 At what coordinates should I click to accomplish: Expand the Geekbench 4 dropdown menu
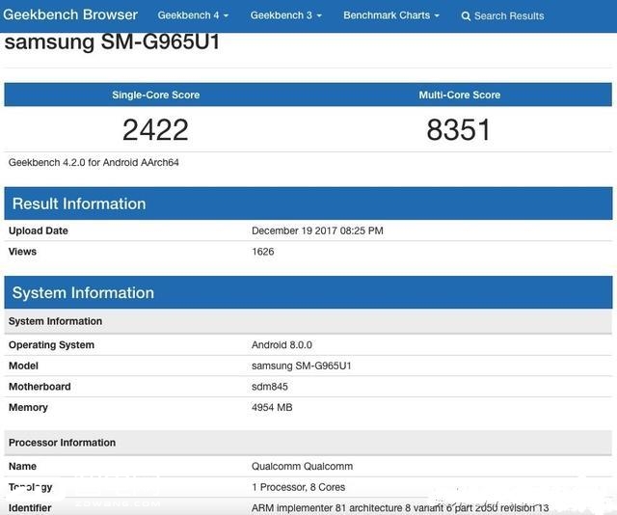(193, 15)
